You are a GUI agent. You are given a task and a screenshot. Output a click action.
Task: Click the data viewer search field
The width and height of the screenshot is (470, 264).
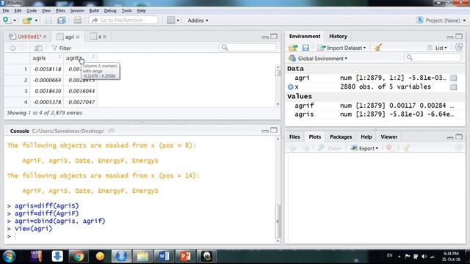point(247,47)
